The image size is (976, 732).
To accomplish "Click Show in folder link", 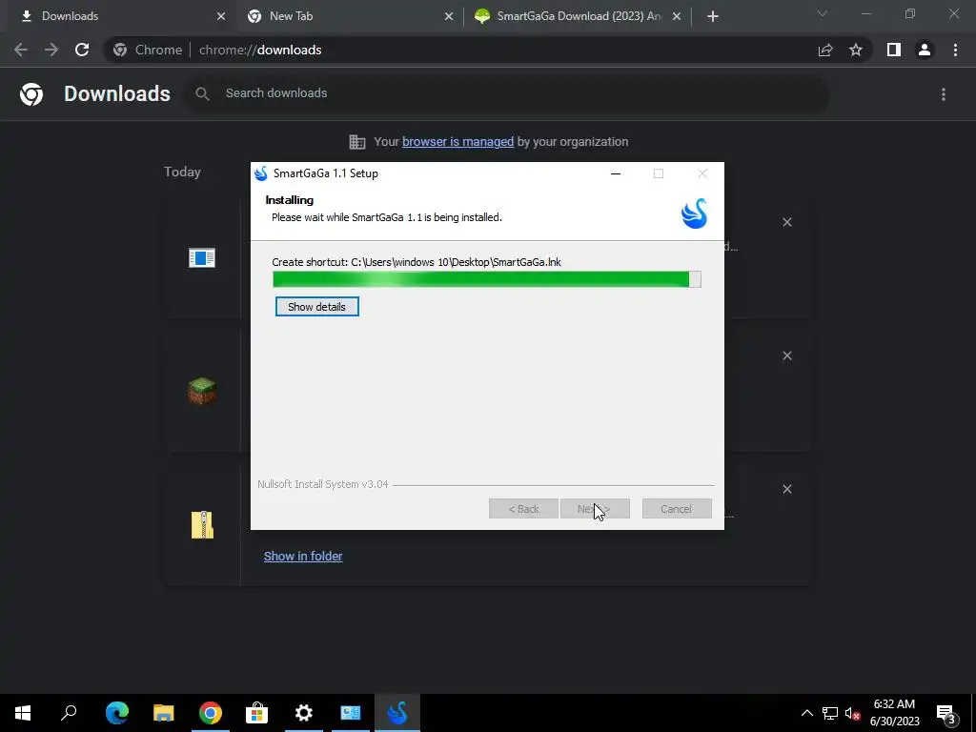I will coord(303,557).
